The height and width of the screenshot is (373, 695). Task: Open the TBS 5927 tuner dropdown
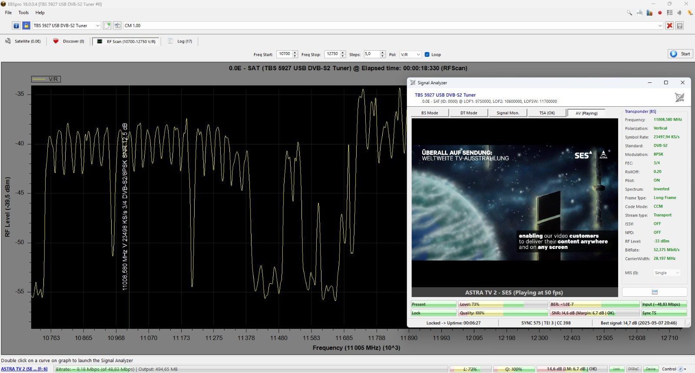pyautogui.click(x=66, y=26)
